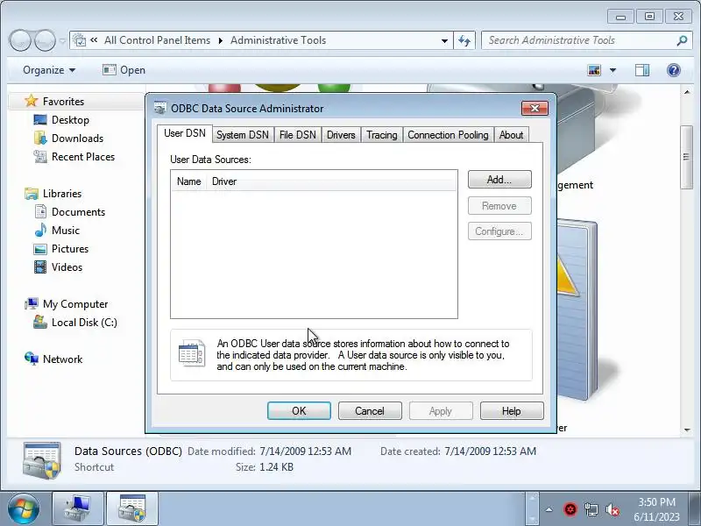
Task: Click the Network globe icon
Action: pos(32,359)
